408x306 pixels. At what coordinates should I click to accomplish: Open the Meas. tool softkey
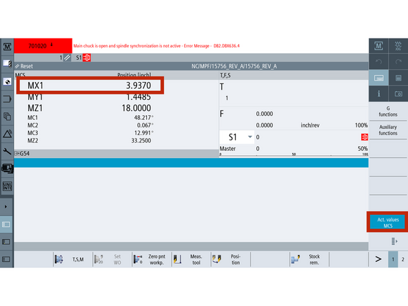pyautogui.click(x=192, y=259)
